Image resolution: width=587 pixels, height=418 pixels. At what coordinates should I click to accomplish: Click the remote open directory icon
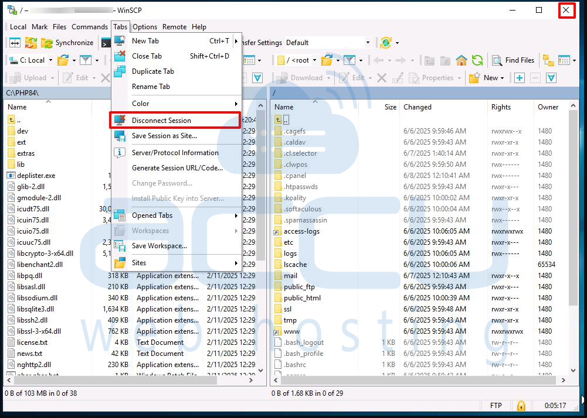[327, 60]
